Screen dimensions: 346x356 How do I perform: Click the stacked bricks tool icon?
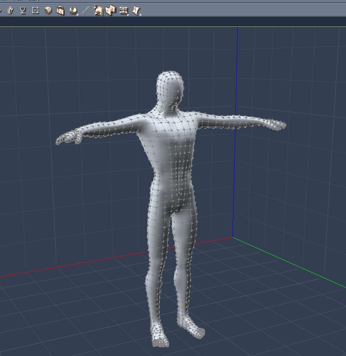click(124, 11)
